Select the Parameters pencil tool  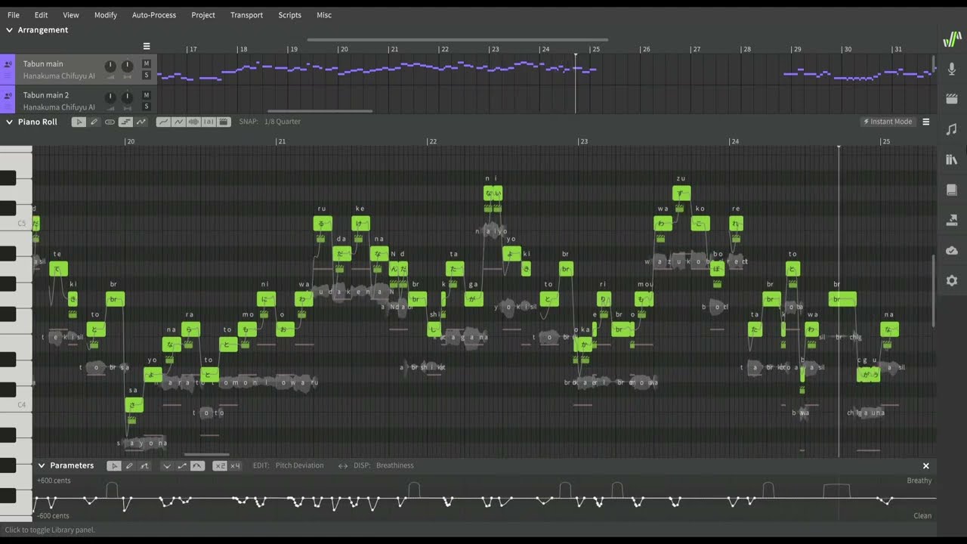point(129,466)
